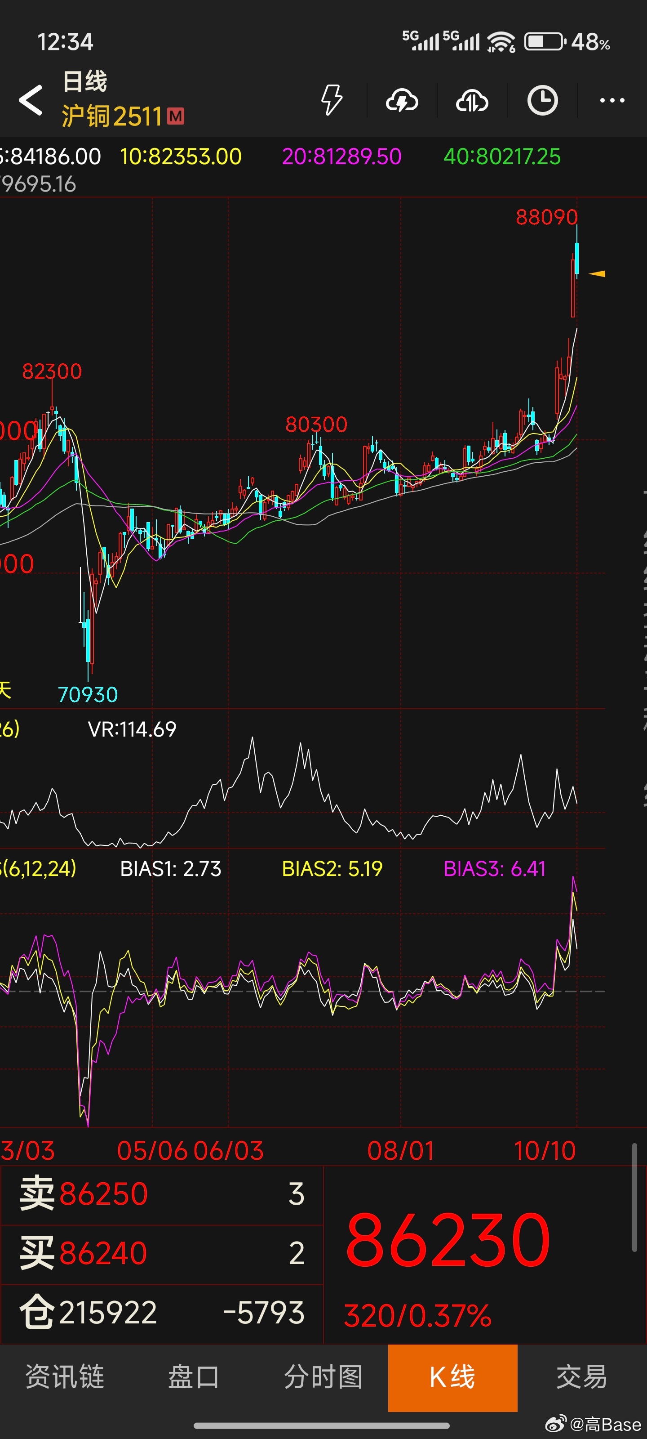Image resolution: width=647 pixels, height=1439 pixels.
Task: Select the K线 tab
Action: [x=452, y=1377]
